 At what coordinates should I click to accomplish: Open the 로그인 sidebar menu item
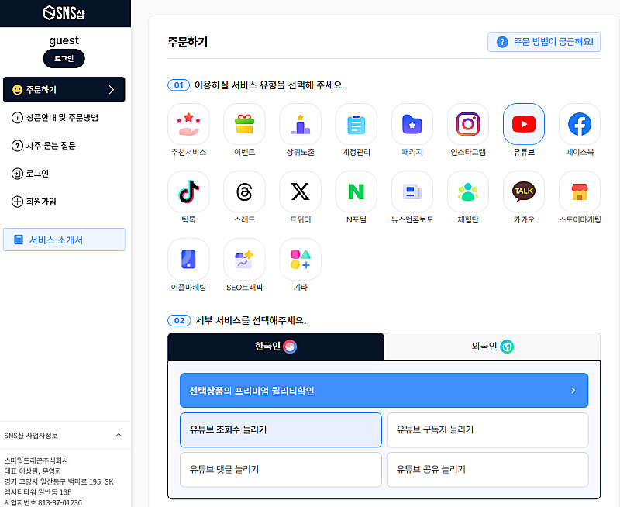coord(30,173)
